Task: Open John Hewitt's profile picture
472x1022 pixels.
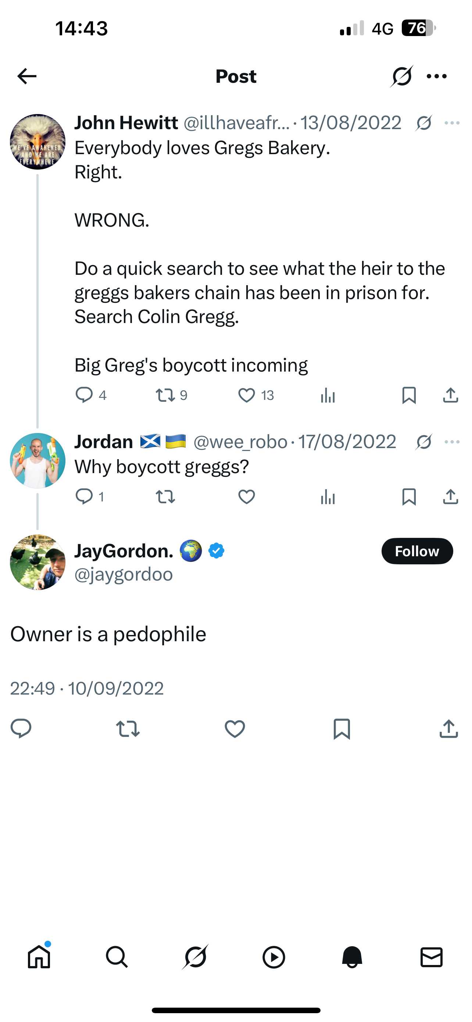Action: 37,141
